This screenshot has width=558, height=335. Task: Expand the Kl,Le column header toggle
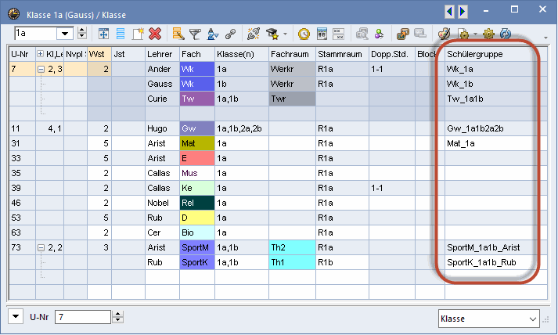(x=41, y=54)
